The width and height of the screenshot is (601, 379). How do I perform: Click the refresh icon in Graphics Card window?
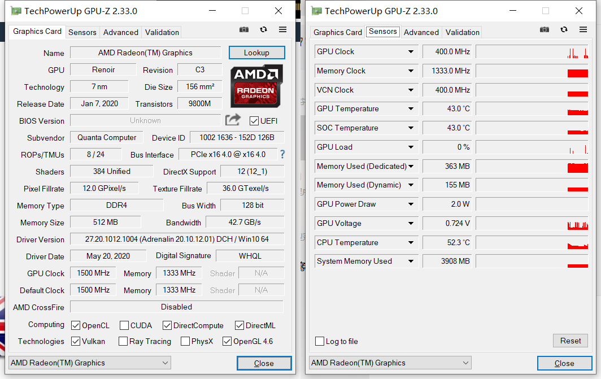coord(263,29)
